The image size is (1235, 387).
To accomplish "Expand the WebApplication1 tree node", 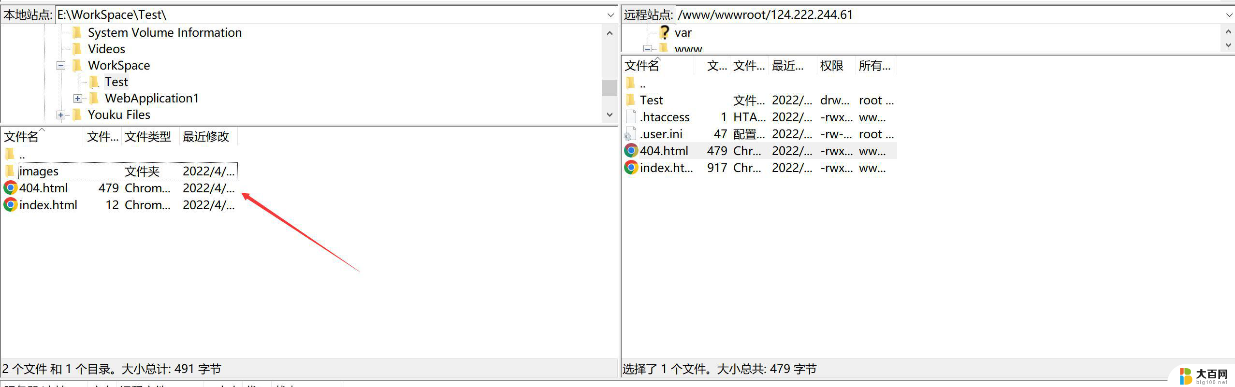I will 78,99.
